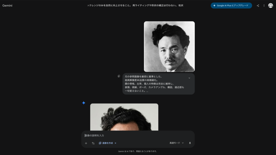Click the plus icon to attach files

86,143
